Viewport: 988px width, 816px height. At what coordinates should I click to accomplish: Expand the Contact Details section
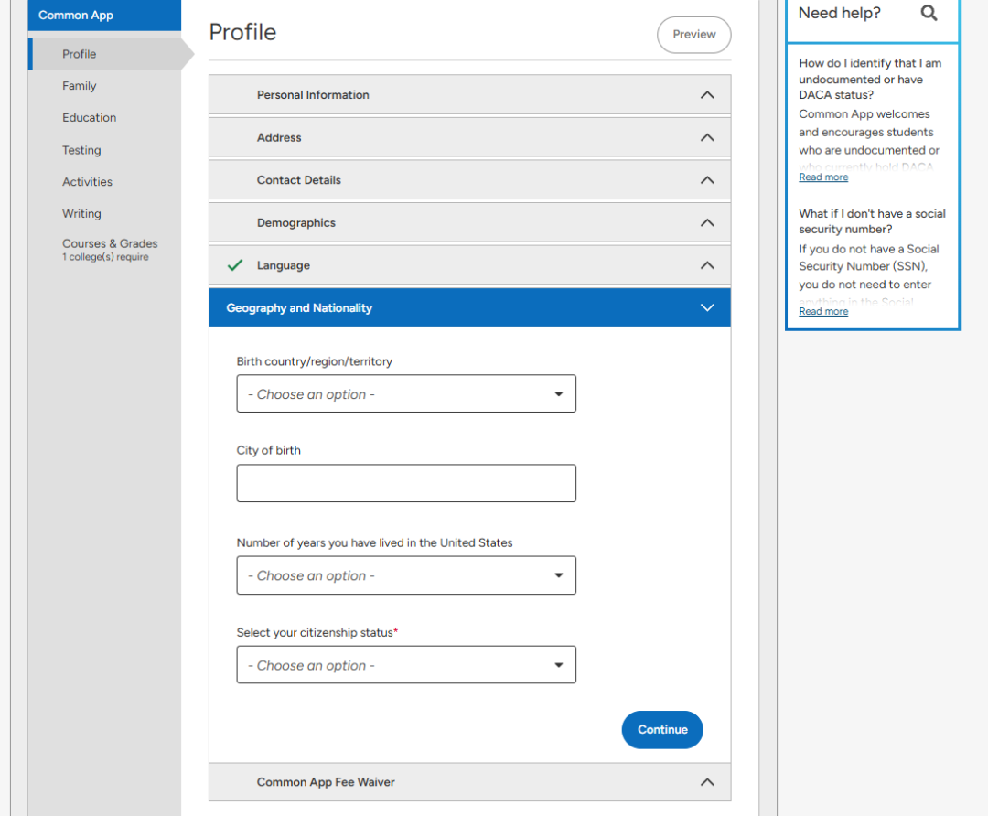pos(469,180)
